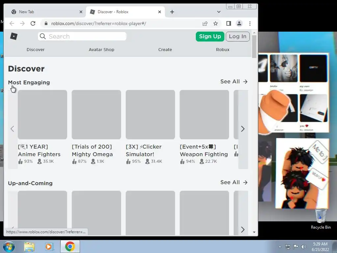Screen dimensions: 337x253
Task: Click the Log In button
Action: [x=238, y=36]
